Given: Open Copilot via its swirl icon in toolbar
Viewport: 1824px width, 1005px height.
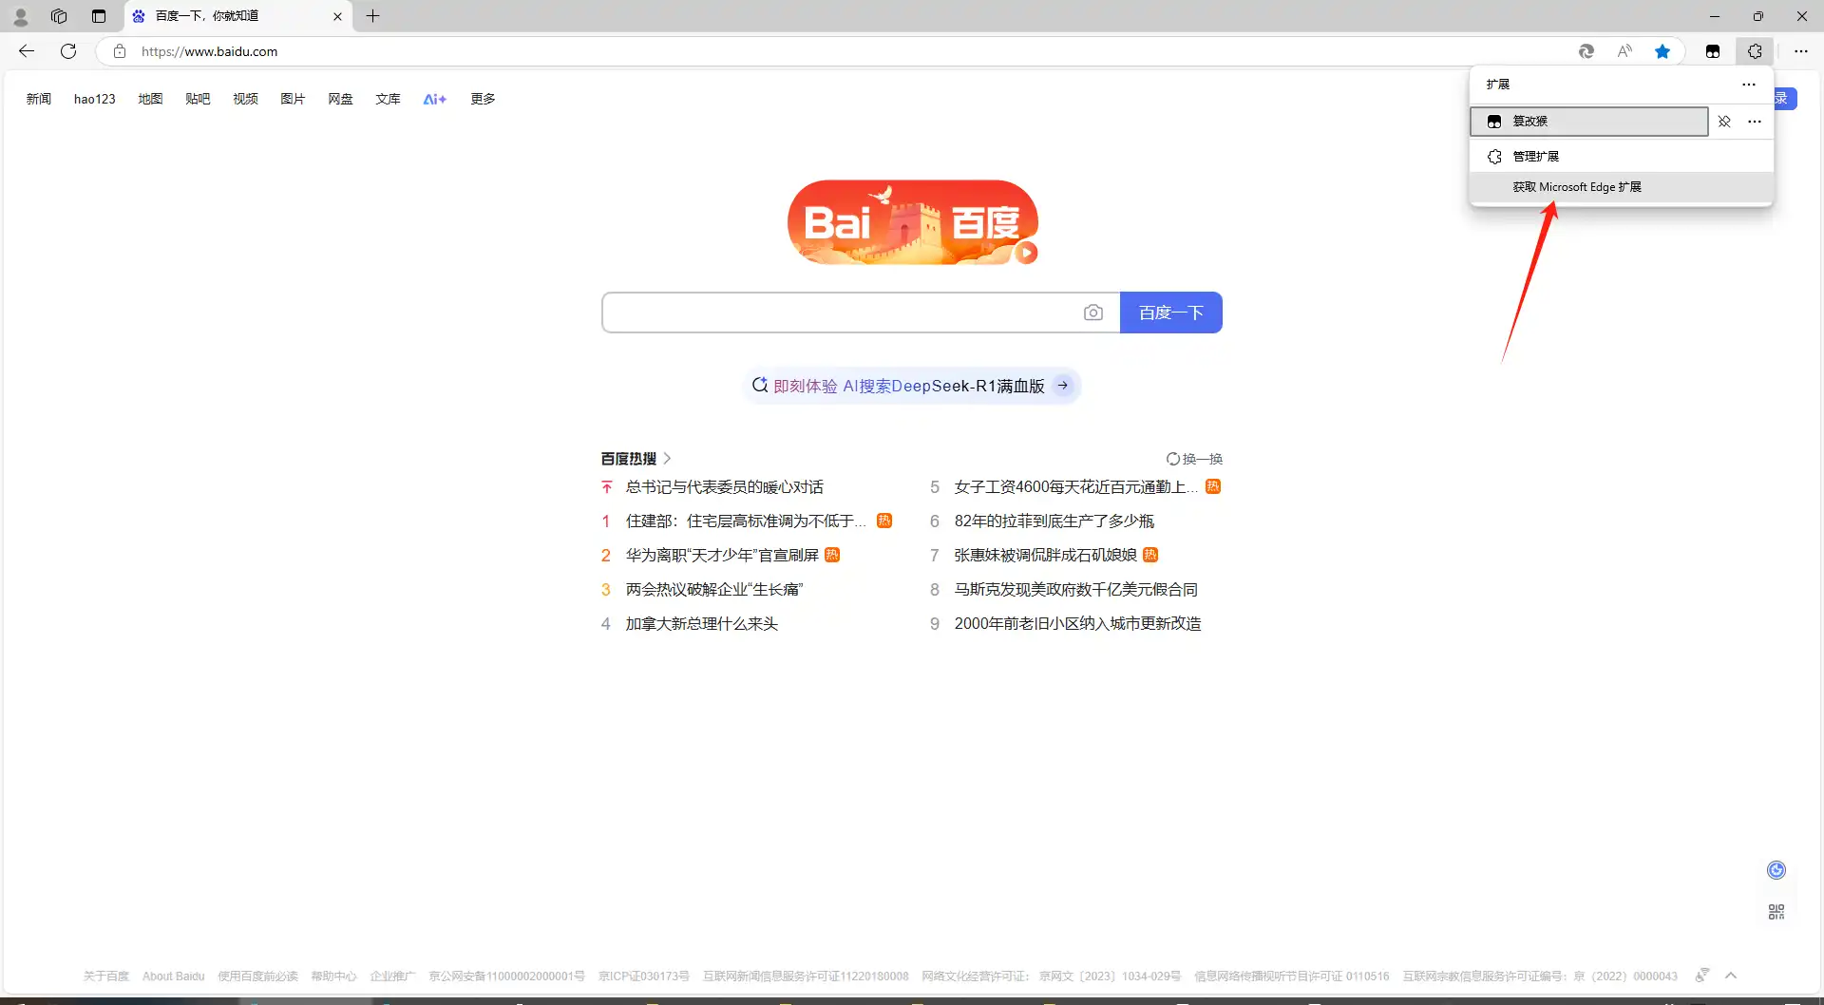Looking at the screenshot, I should coord(1586,51).
